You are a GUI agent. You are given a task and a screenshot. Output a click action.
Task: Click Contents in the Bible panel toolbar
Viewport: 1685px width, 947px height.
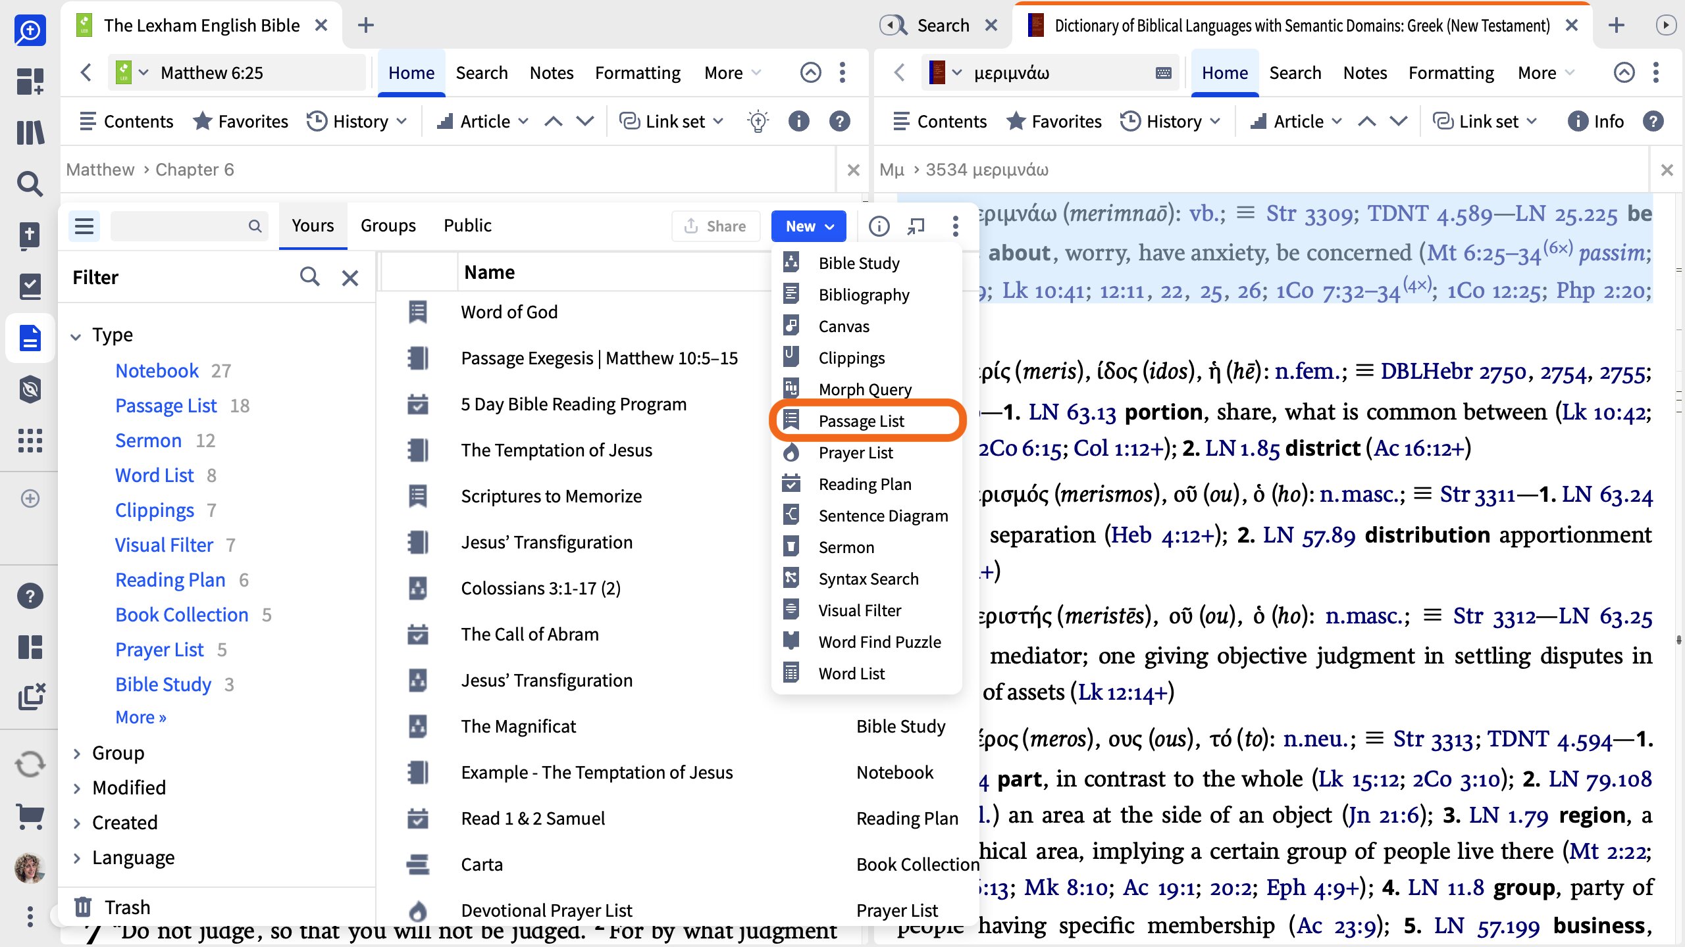point(126,121)
